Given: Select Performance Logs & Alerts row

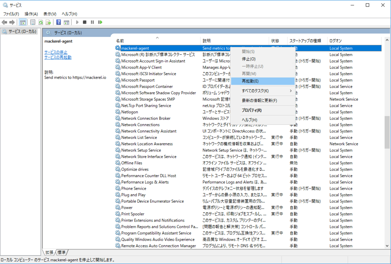Looking at the screenshot, I should [248, 182].
